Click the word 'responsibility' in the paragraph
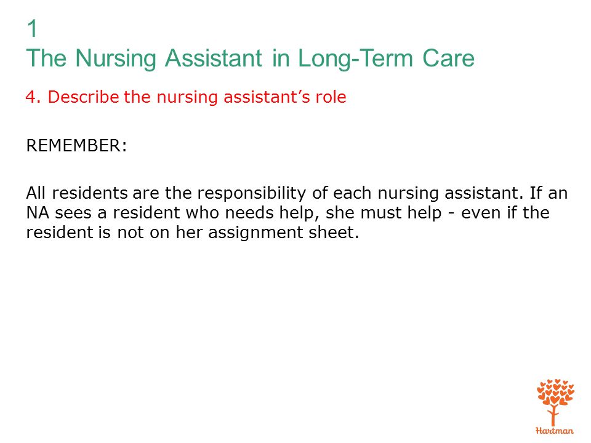Viewport: 591px width, 443px height. (x=252, y=194)
